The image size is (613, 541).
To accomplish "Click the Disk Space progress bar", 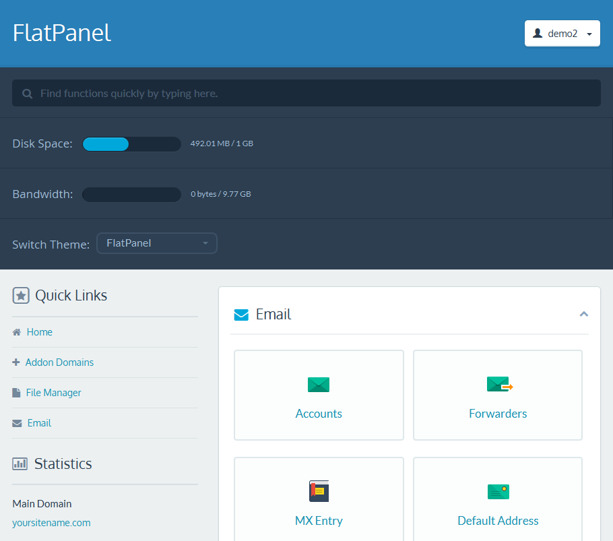I will click(132, 144).
